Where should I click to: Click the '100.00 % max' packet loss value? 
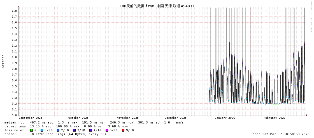[x=68, y=127]
